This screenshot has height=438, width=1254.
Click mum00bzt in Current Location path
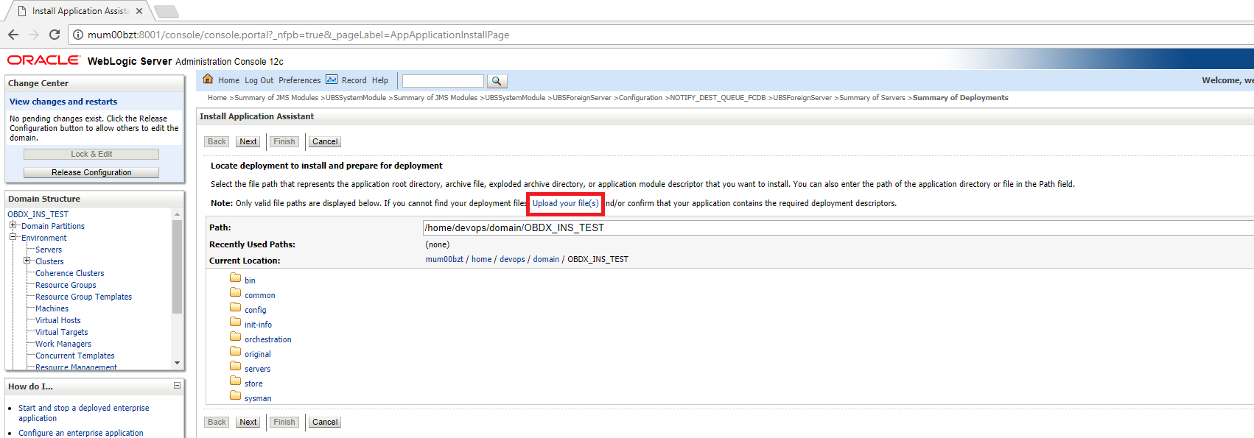coord(444,259)
